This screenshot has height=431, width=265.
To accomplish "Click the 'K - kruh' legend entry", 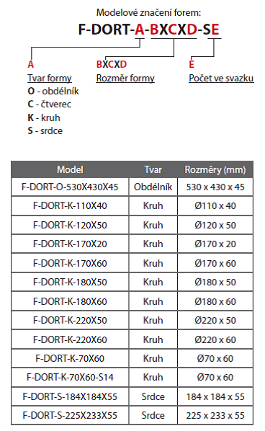I will point(44,117).
